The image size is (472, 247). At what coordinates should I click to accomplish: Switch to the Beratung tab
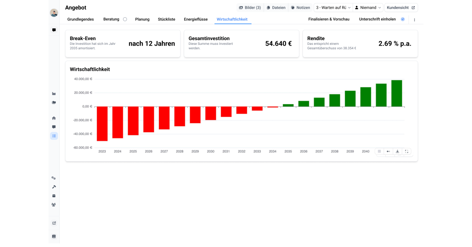tap(111, 19)
